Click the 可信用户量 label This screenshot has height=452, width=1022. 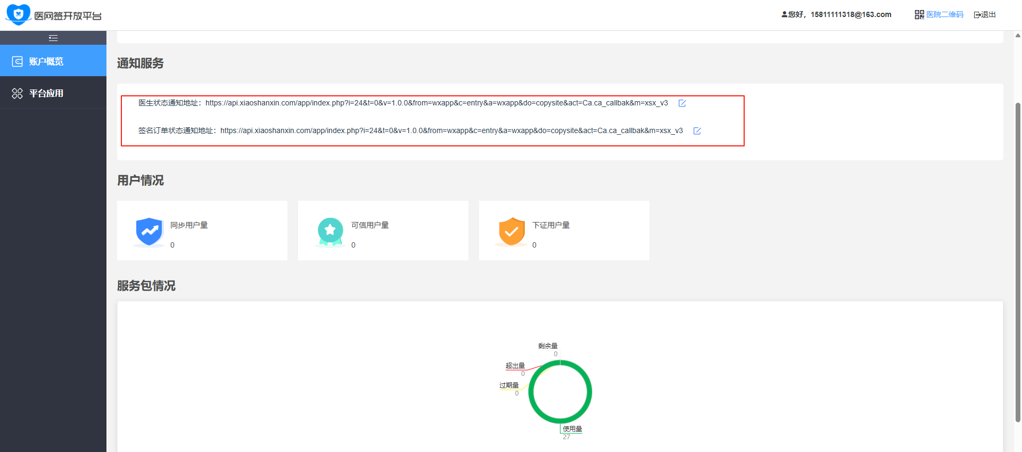[370, 225]
